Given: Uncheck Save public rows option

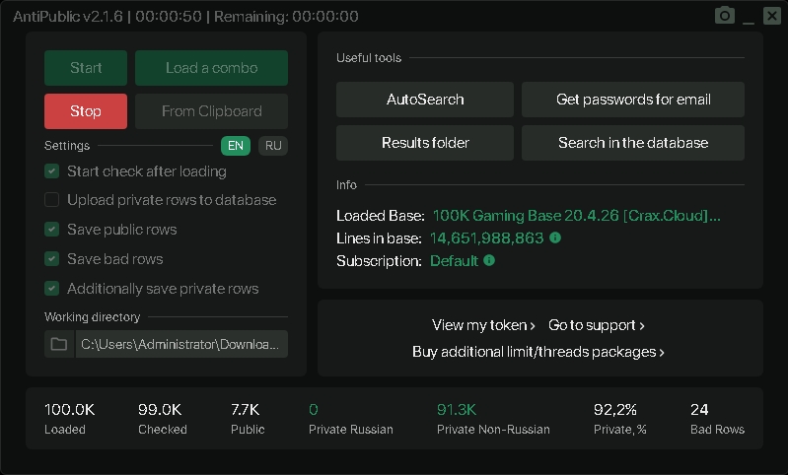Looking at the screenshot, I should click(52, 230).
